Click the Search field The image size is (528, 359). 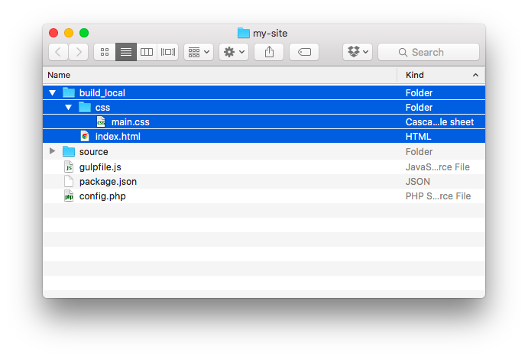[x=429, y=52]
